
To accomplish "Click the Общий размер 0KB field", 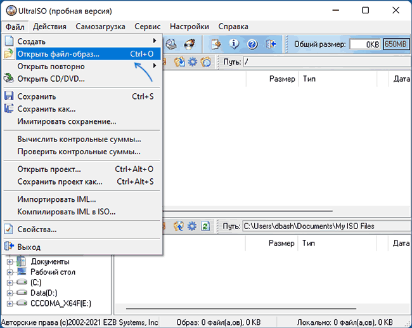I will [365, 44].
